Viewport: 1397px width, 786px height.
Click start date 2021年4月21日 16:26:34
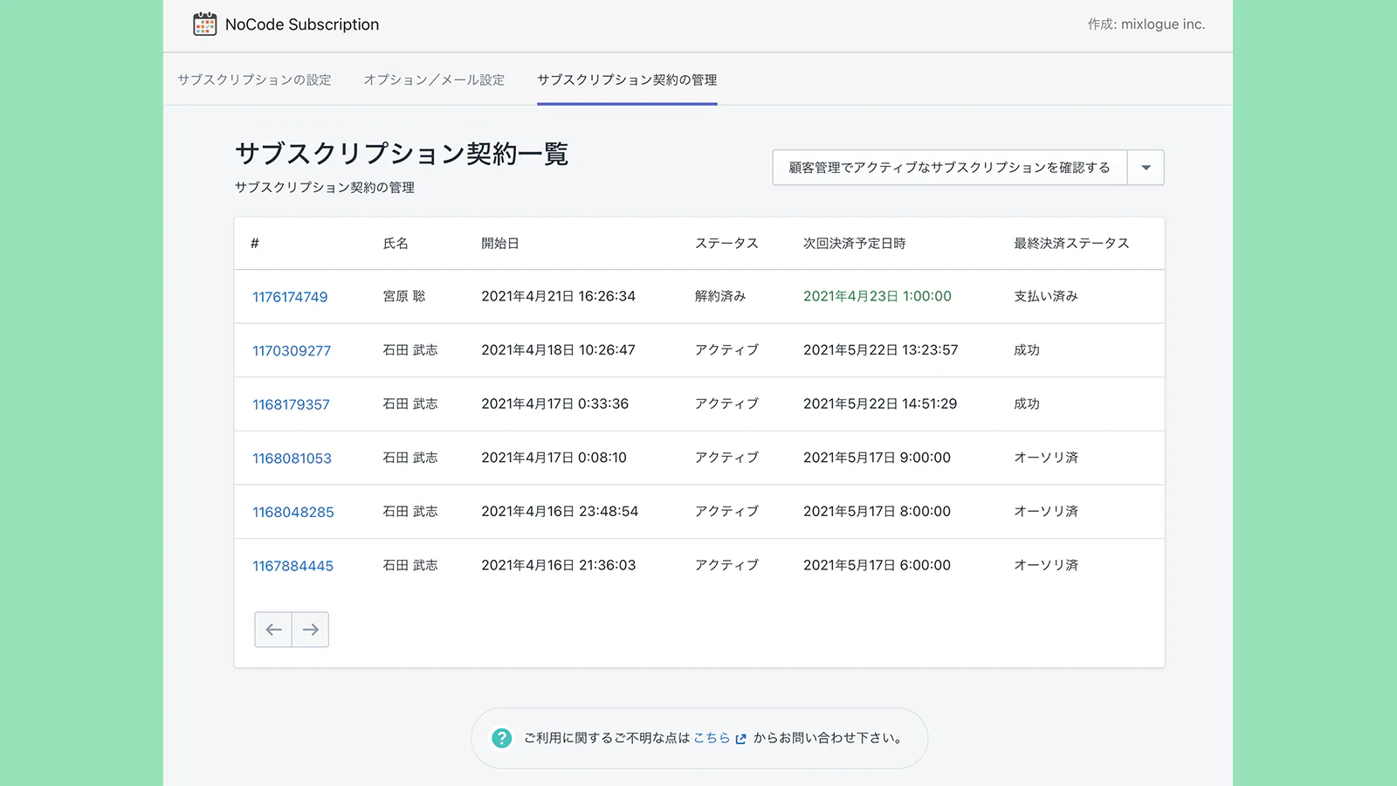[559, 296]
